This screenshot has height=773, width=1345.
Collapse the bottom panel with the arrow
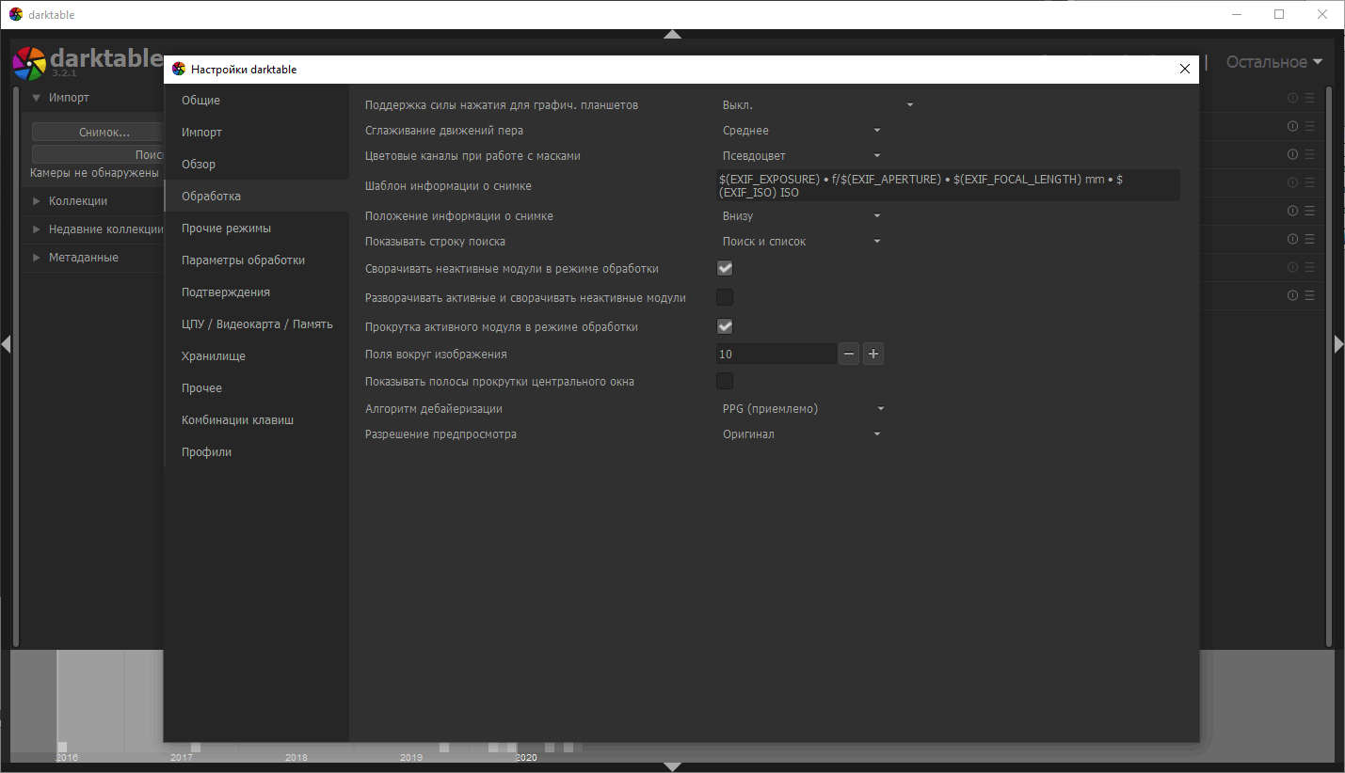pos(672,767)
